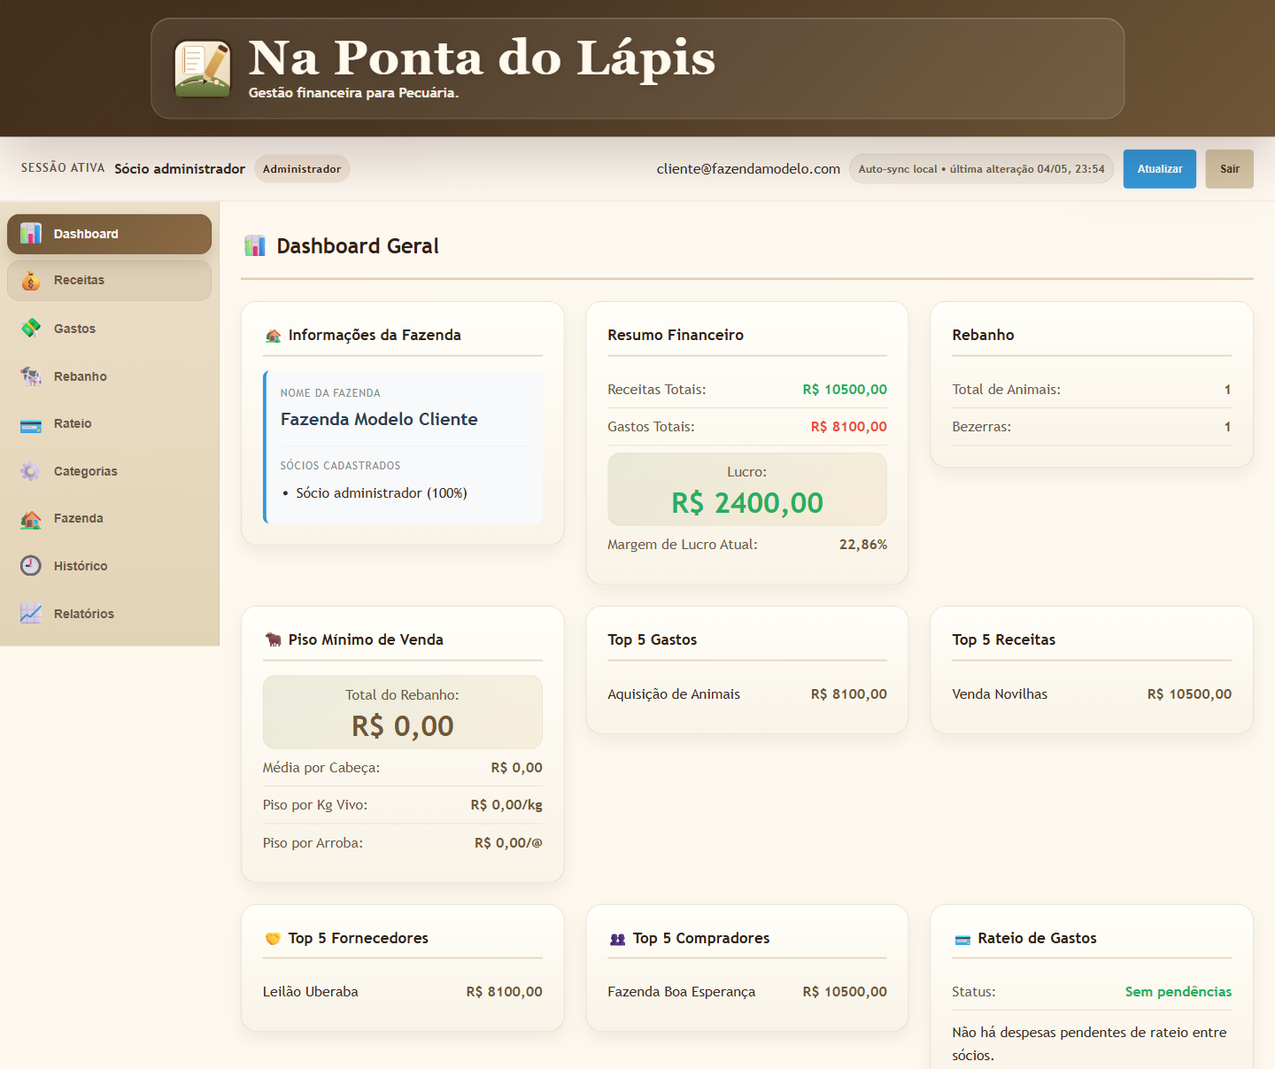
Task: Click the Resumo Financeiro card heading
Action: click(676, 336)
